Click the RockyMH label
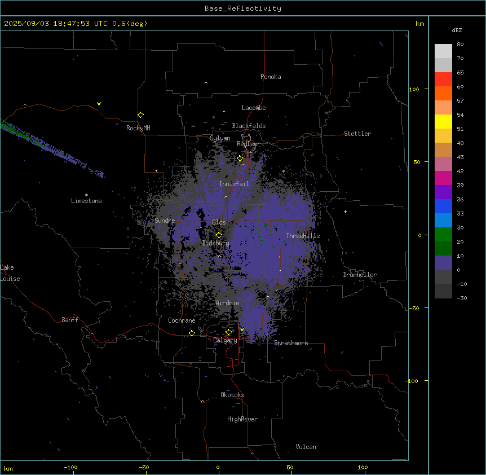This screenshot has height=475, width=486. click(138, 128)
